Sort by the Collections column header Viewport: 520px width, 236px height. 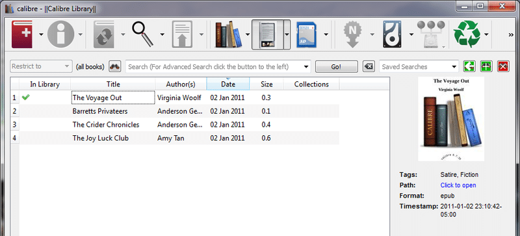pos(311,85)
